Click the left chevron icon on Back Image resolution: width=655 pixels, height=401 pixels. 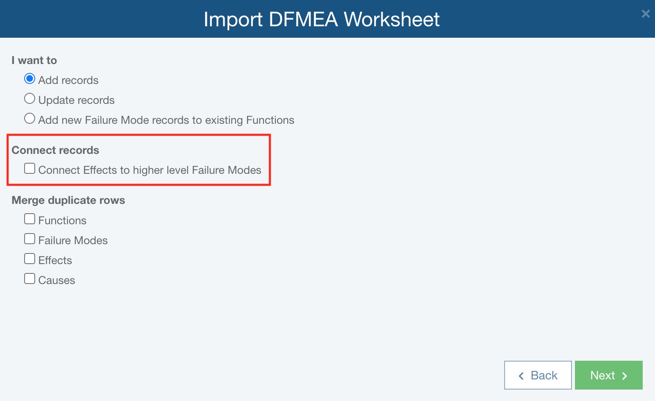click(522, 376)
